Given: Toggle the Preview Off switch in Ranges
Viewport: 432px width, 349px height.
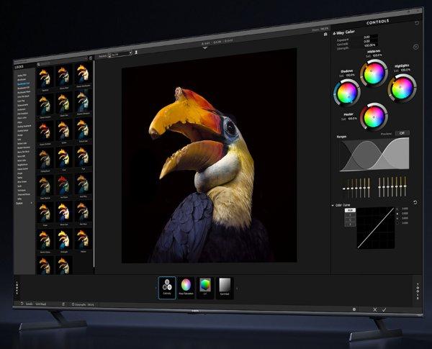Looking at the screenshot, I should click(402, 133).
